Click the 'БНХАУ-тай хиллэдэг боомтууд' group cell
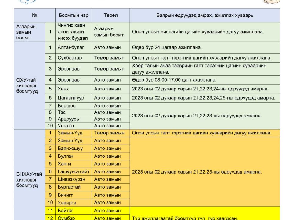 (30, 180)
